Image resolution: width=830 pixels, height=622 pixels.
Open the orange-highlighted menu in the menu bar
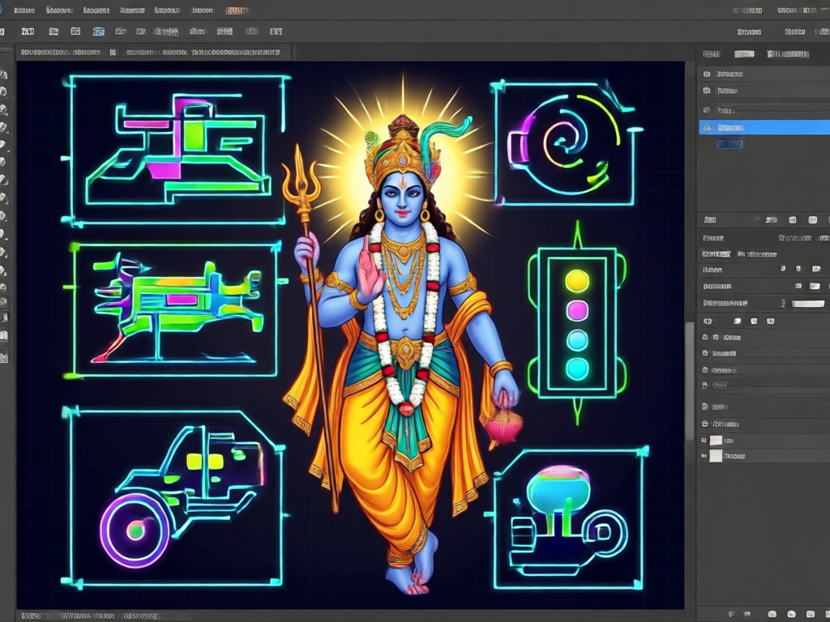coord(237,10)
